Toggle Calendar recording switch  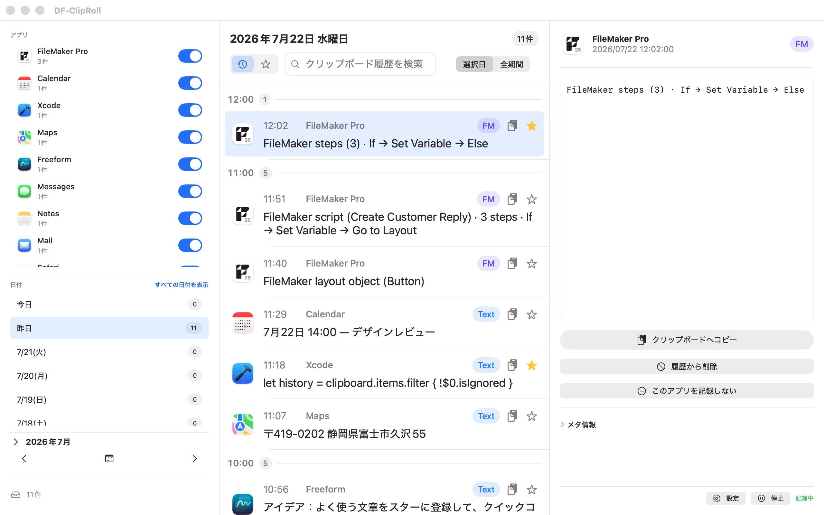point(190,83)
